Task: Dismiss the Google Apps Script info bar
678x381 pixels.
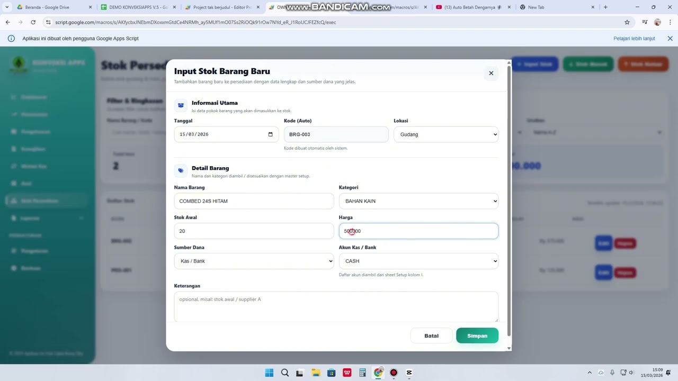Action: click(x=670, y=39)
